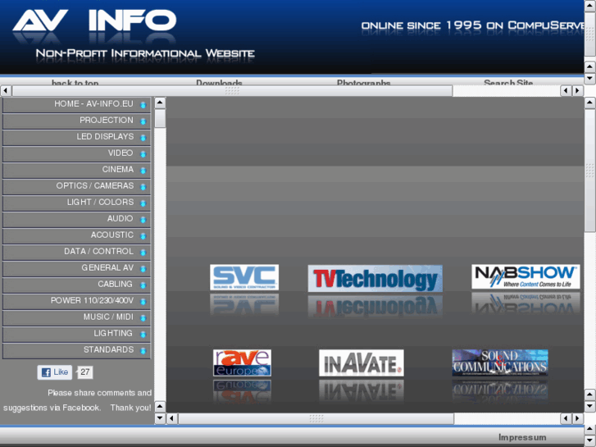Open the SVC Sound & Video Contractor logo
The height and width of the screenshot is (447, 596).
pos(244,277)
